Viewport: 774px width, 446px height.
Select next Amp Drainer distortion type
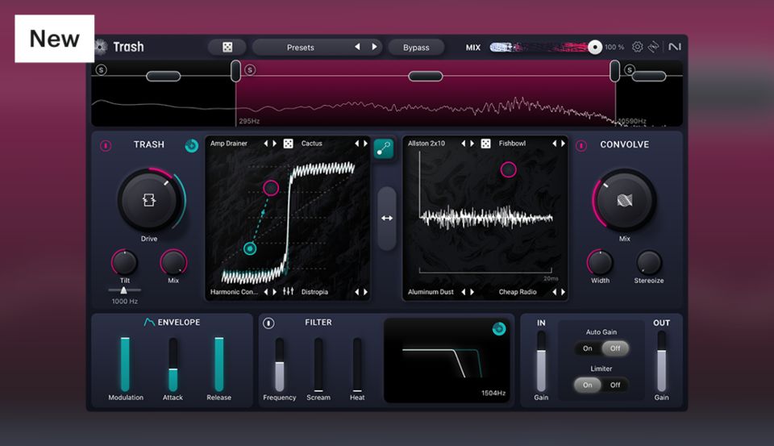click(275, 144)
